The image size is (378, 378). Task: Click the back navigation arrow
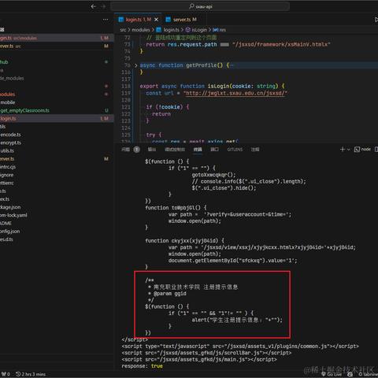pos(93,6)
